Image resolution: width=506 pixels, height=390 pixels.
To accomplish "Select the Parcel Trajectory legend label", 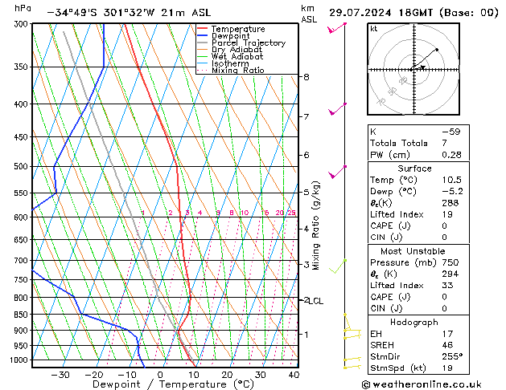I will pyautogui.click(x=249, y=43).
